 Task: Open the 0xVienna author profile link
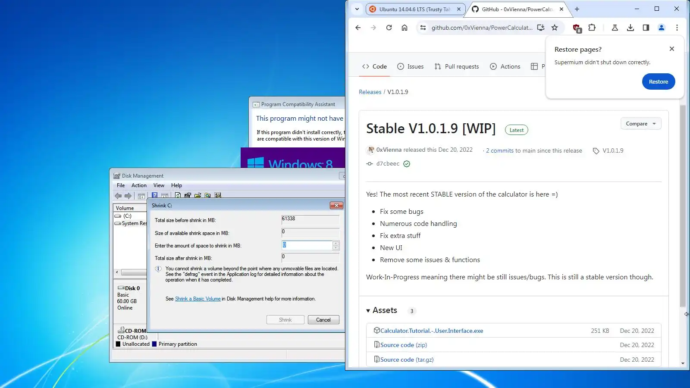pos(389,150)
